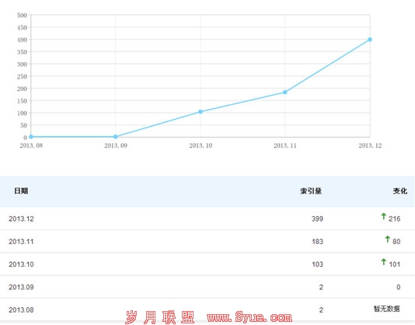Image resolution: width=415 pixels, height=325 pixels.
Task: Select the 2013.12 date cell in table
Action: click(21, 218)
